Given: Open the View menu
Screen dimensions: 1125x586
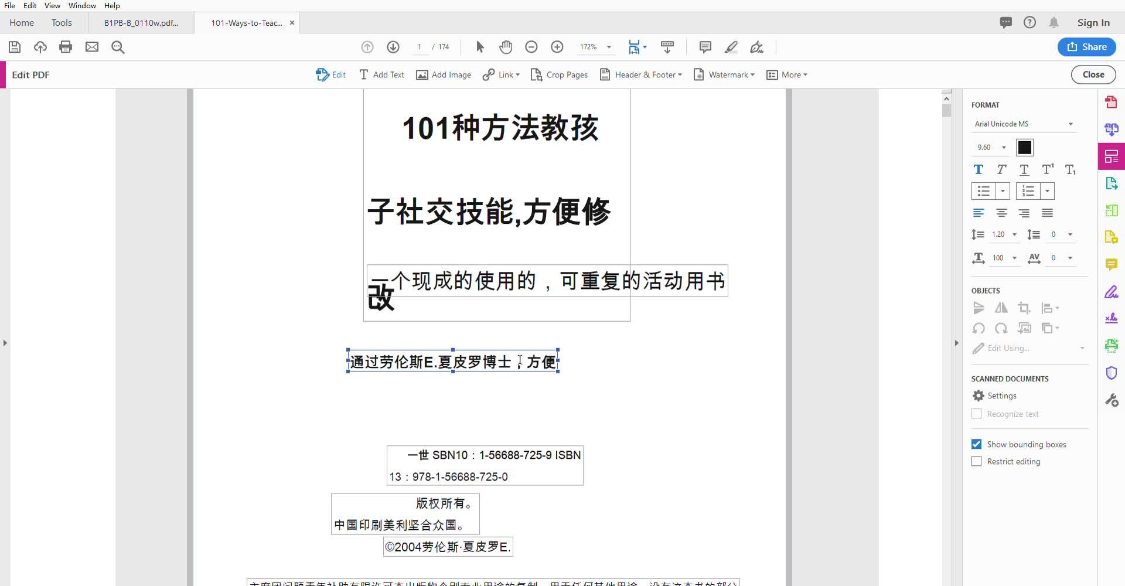Looking at the screenshot, I should (x=52, y=5).
